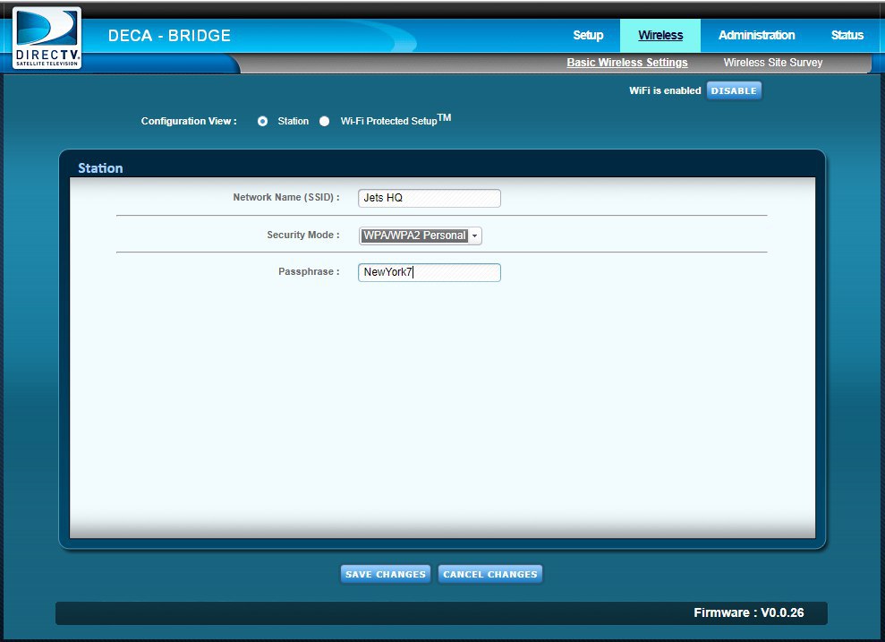Image resolution: width=885 pixels, height=642 pixels.
Task: Click the 'Station' panel heading
Action: [x=100, y=168]
